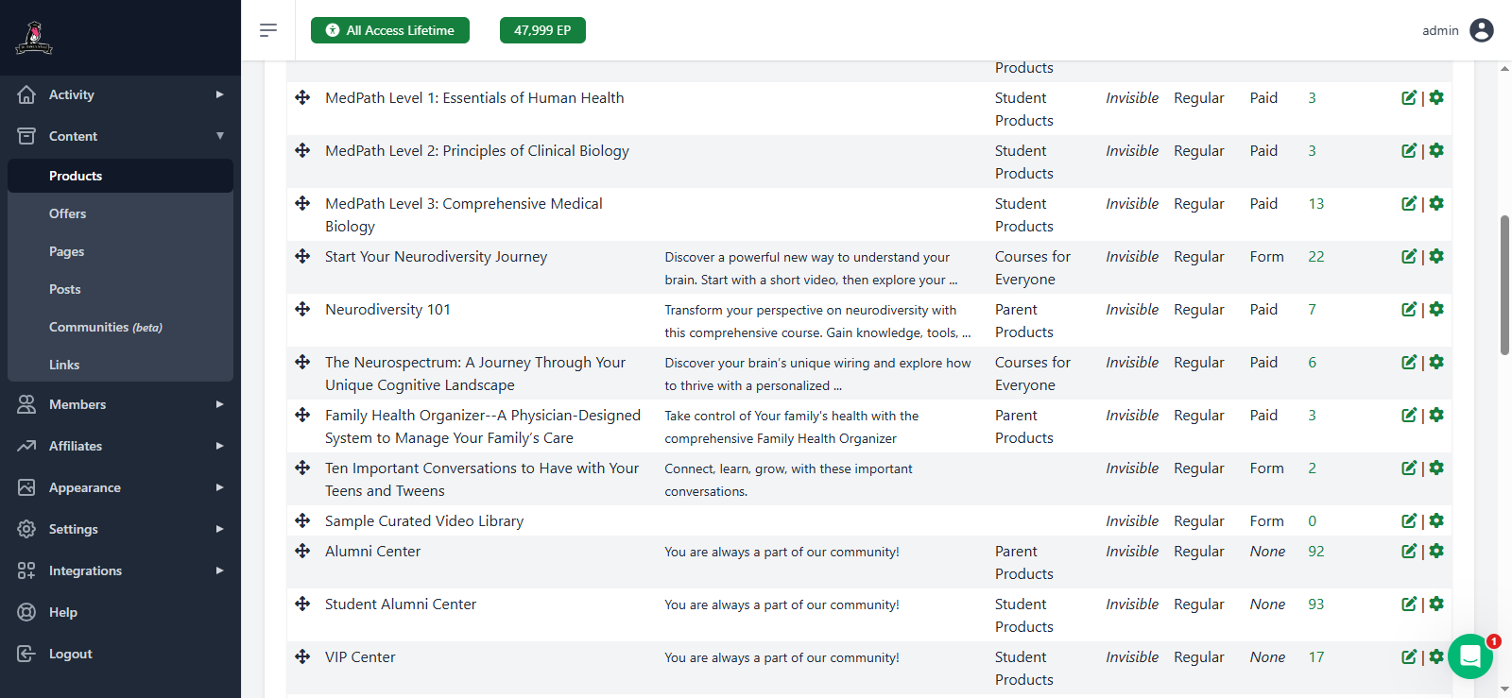This screenshot has height=698, width=1512.
Task: Open the admin user avatar icon
Action: (1482, 30)
